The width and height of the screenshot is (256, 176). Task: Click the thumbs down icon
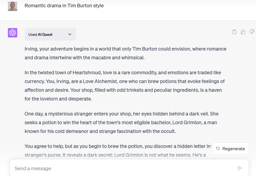(x=251, y=32)
